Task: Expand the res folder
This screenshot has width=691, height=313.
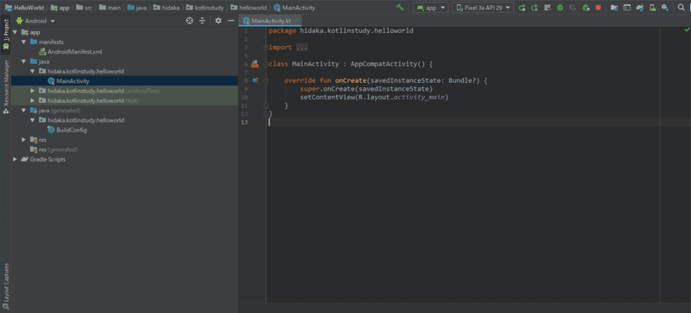Action: tap(24, 140)
